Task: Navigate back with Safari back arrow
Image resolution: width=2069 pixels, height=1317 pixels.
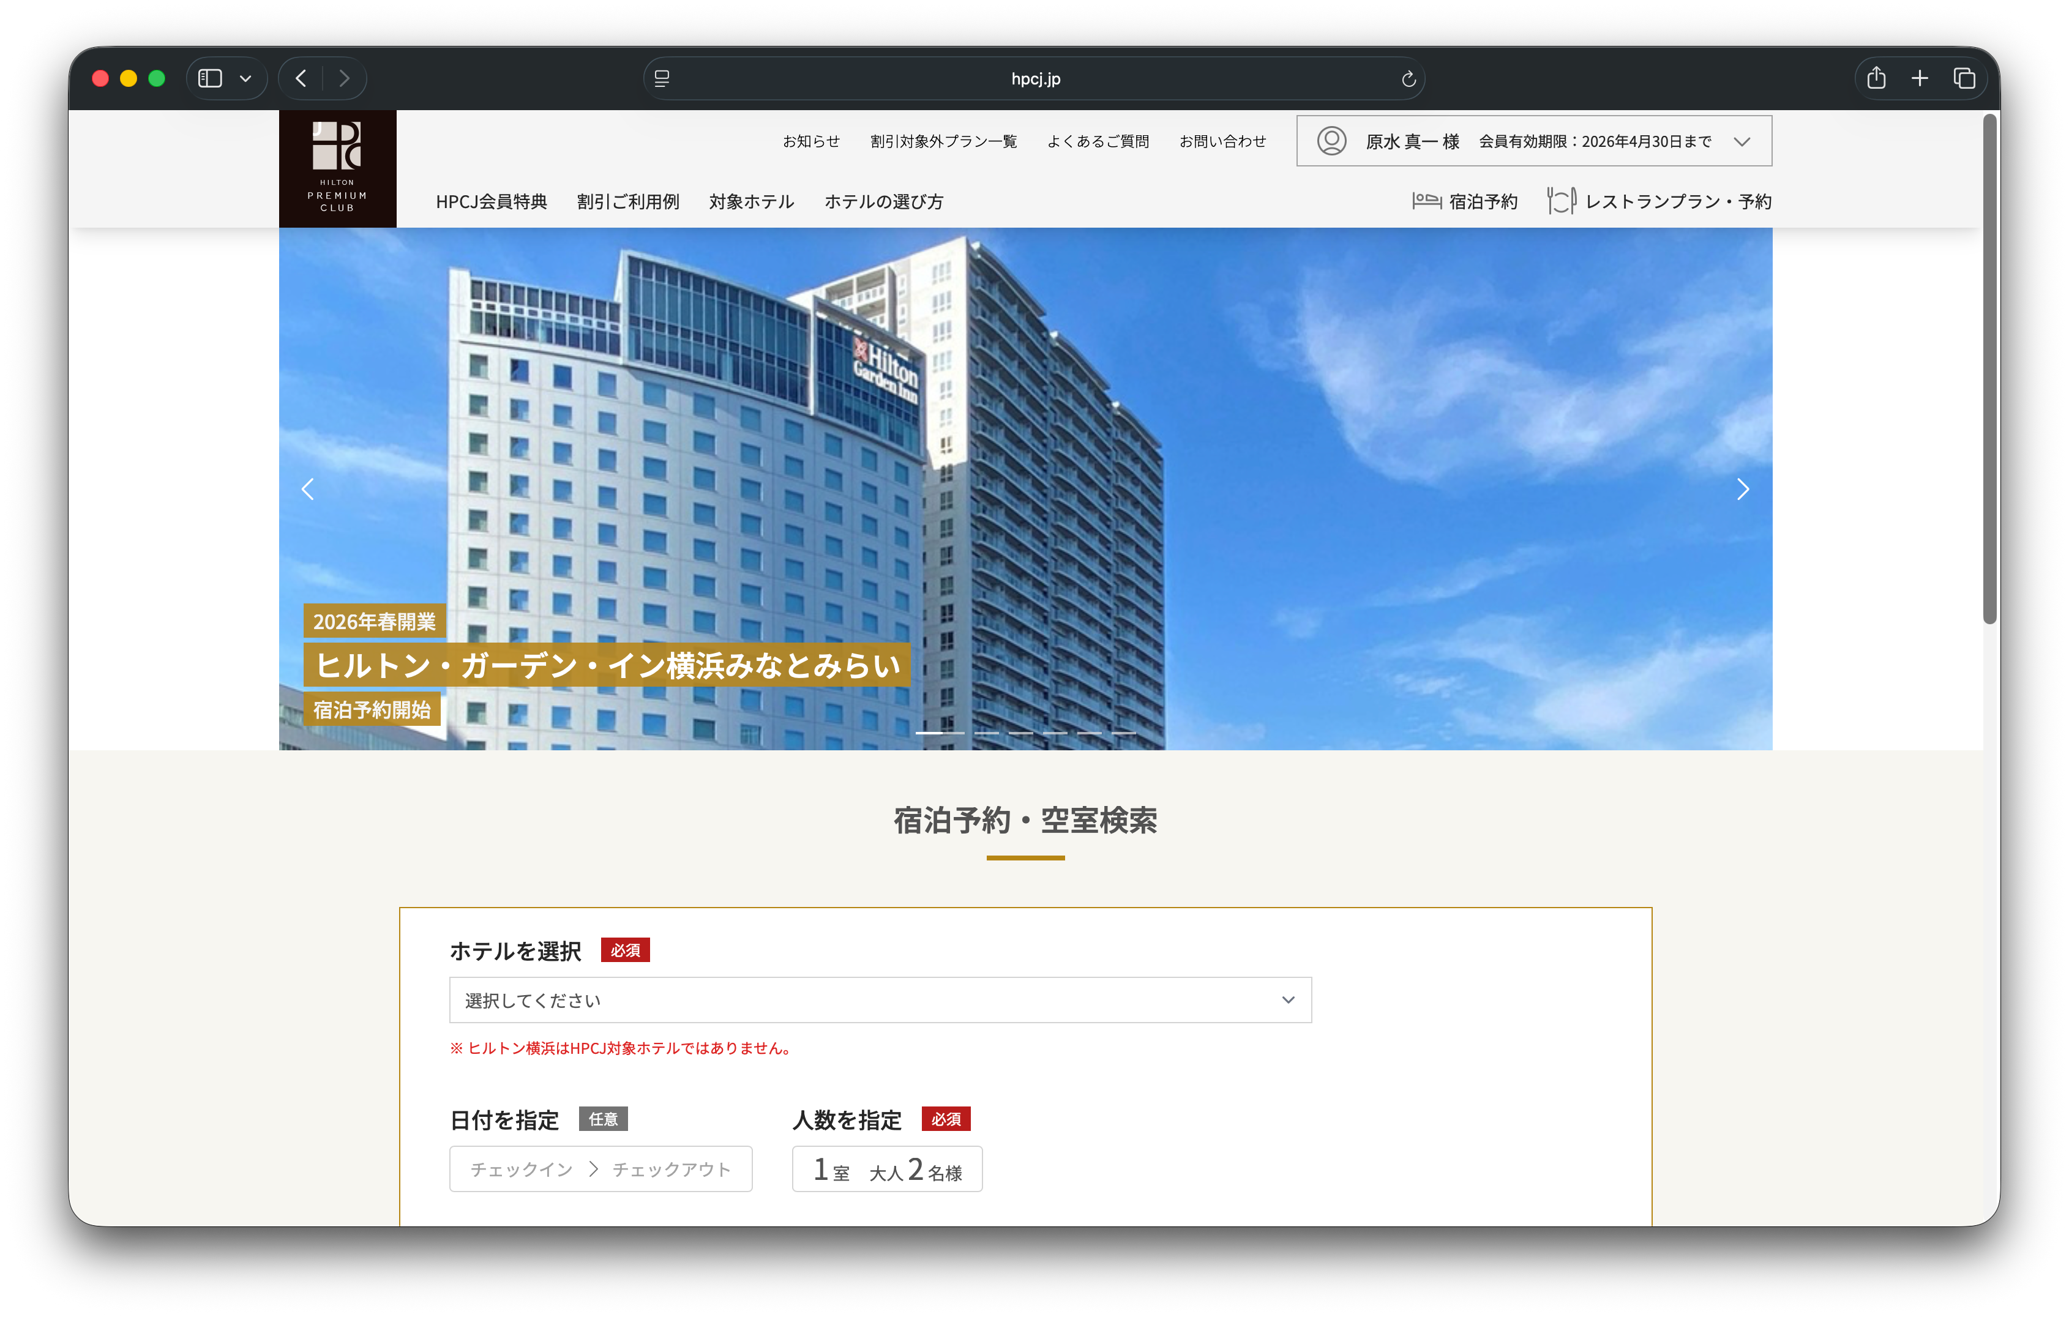Action: 301,78
